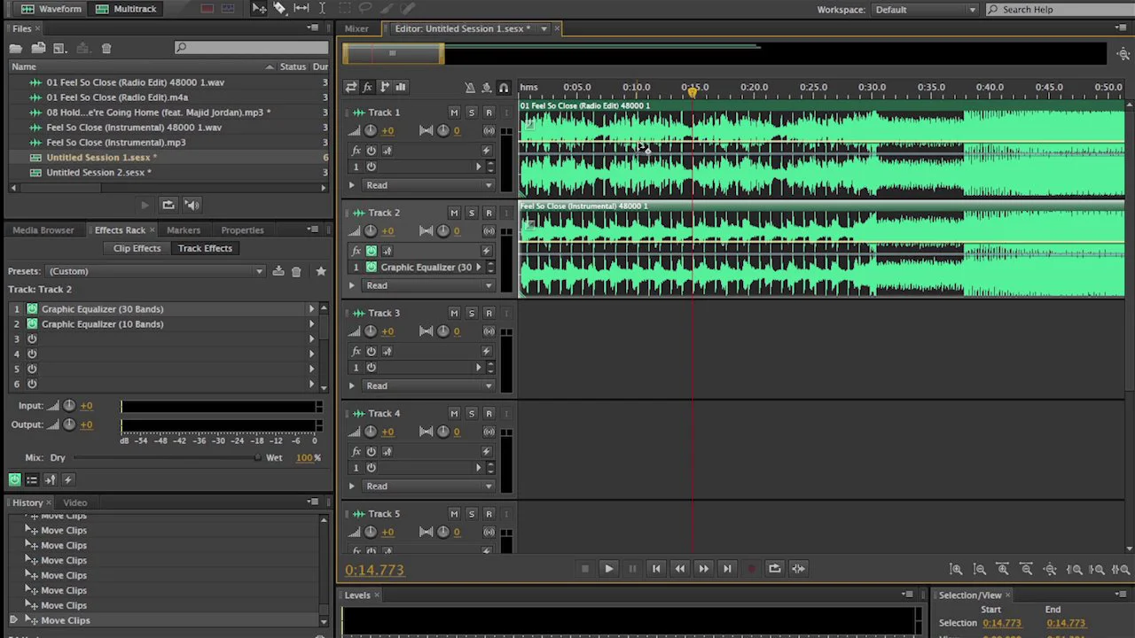Toggle the Effects Rack main power button
1135x638 pixels.
(14, 479)
